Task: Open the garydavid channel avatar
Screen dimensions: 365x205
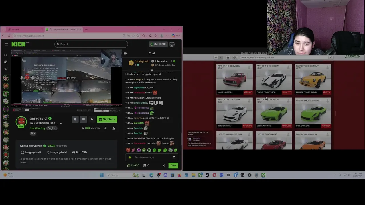Action: click(21, 122)
